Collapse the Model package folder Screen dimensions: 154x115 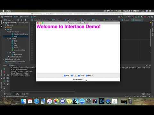pos(8,39)
